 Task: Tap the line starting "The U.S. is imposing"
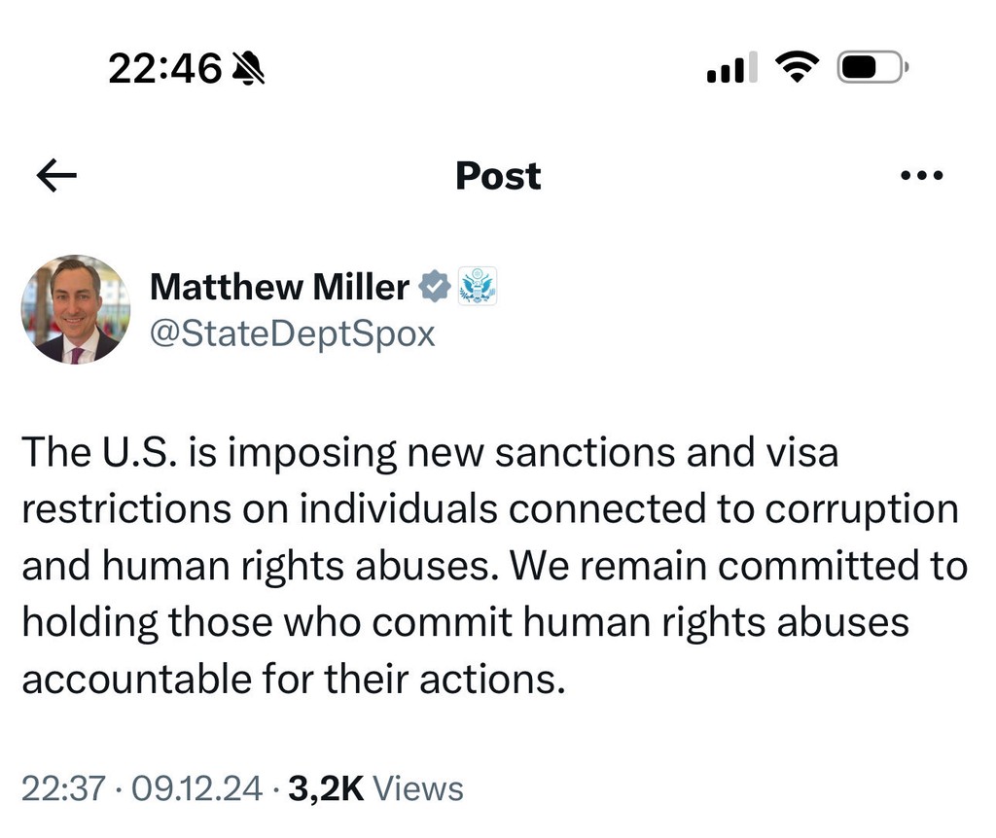click(429, 452)
